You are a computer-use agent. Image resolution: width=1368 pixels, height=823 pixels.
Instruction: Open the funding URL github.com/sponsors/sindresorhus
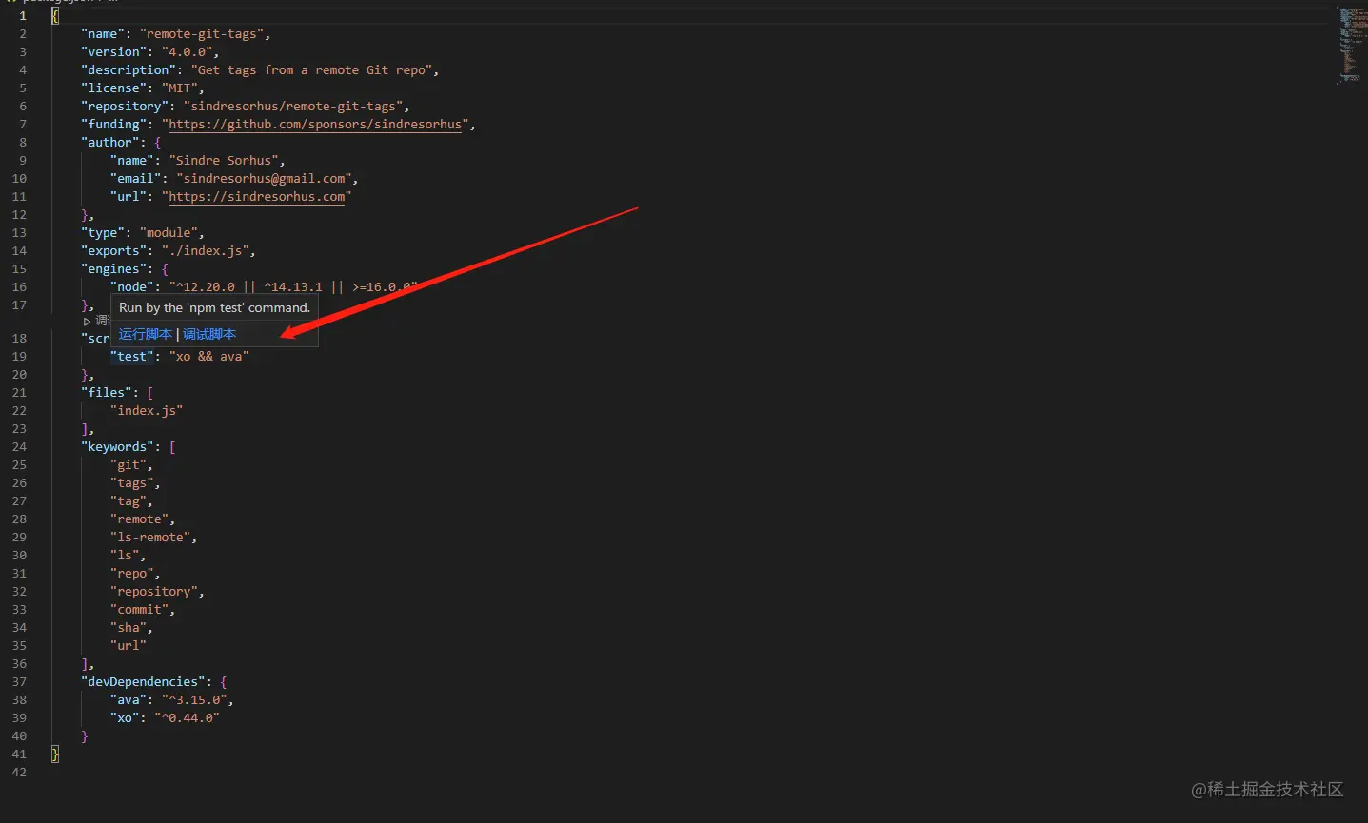[315, 125]
